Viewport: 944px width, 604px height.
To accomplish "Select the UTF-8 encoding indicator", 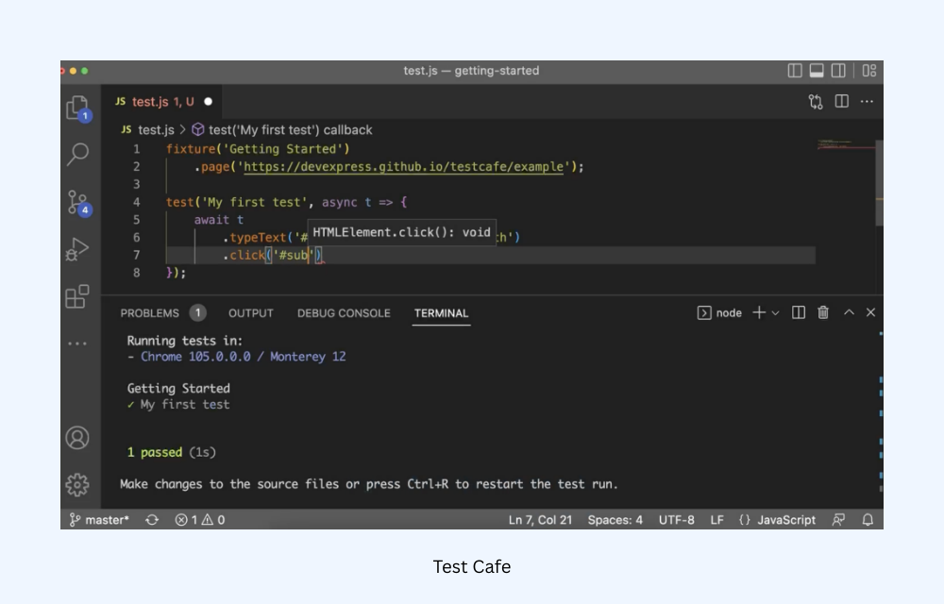I will [677, 519].
